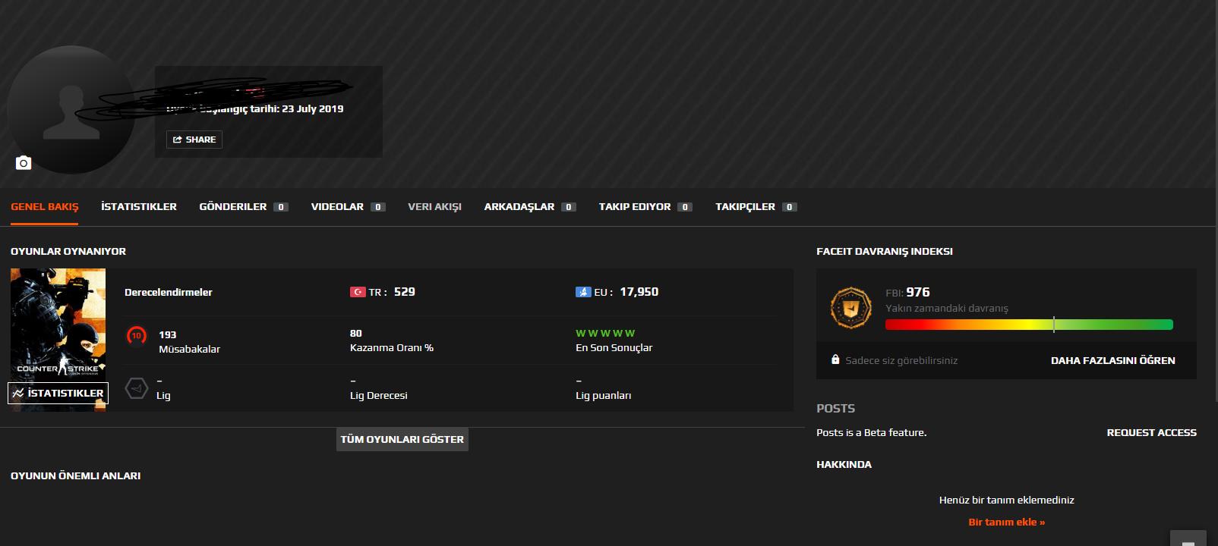Click the share arrow icon inside SHARE button
The height and width of the screenshot is (546, 1218).
(178, 140)
